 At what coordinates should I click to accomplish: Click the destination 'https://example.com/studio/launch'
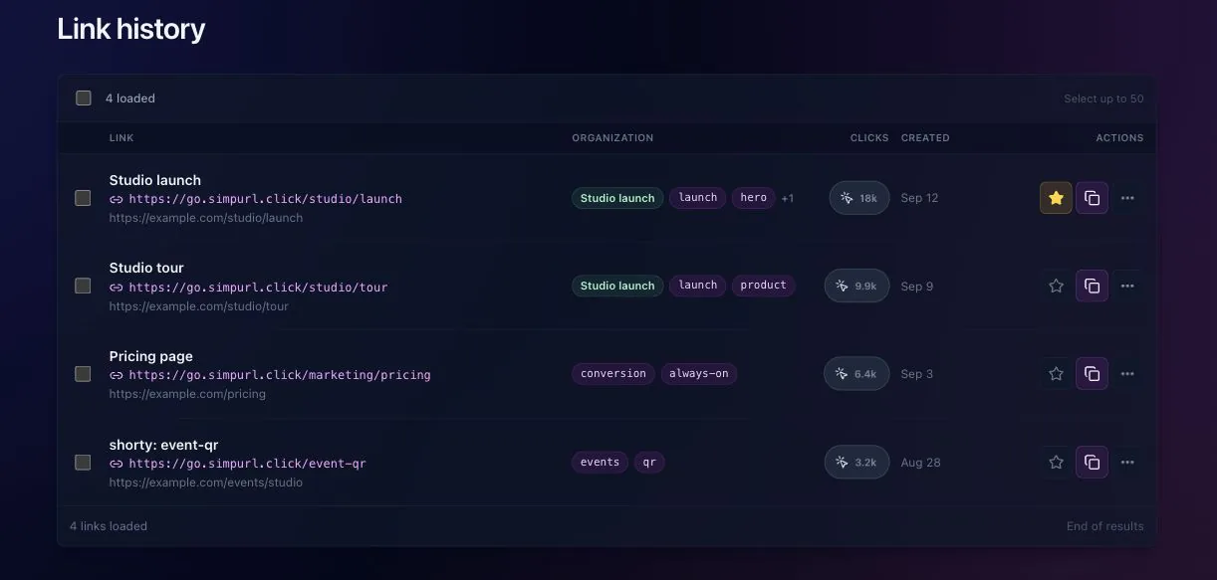pyautogui.click(x=206, y=218)
